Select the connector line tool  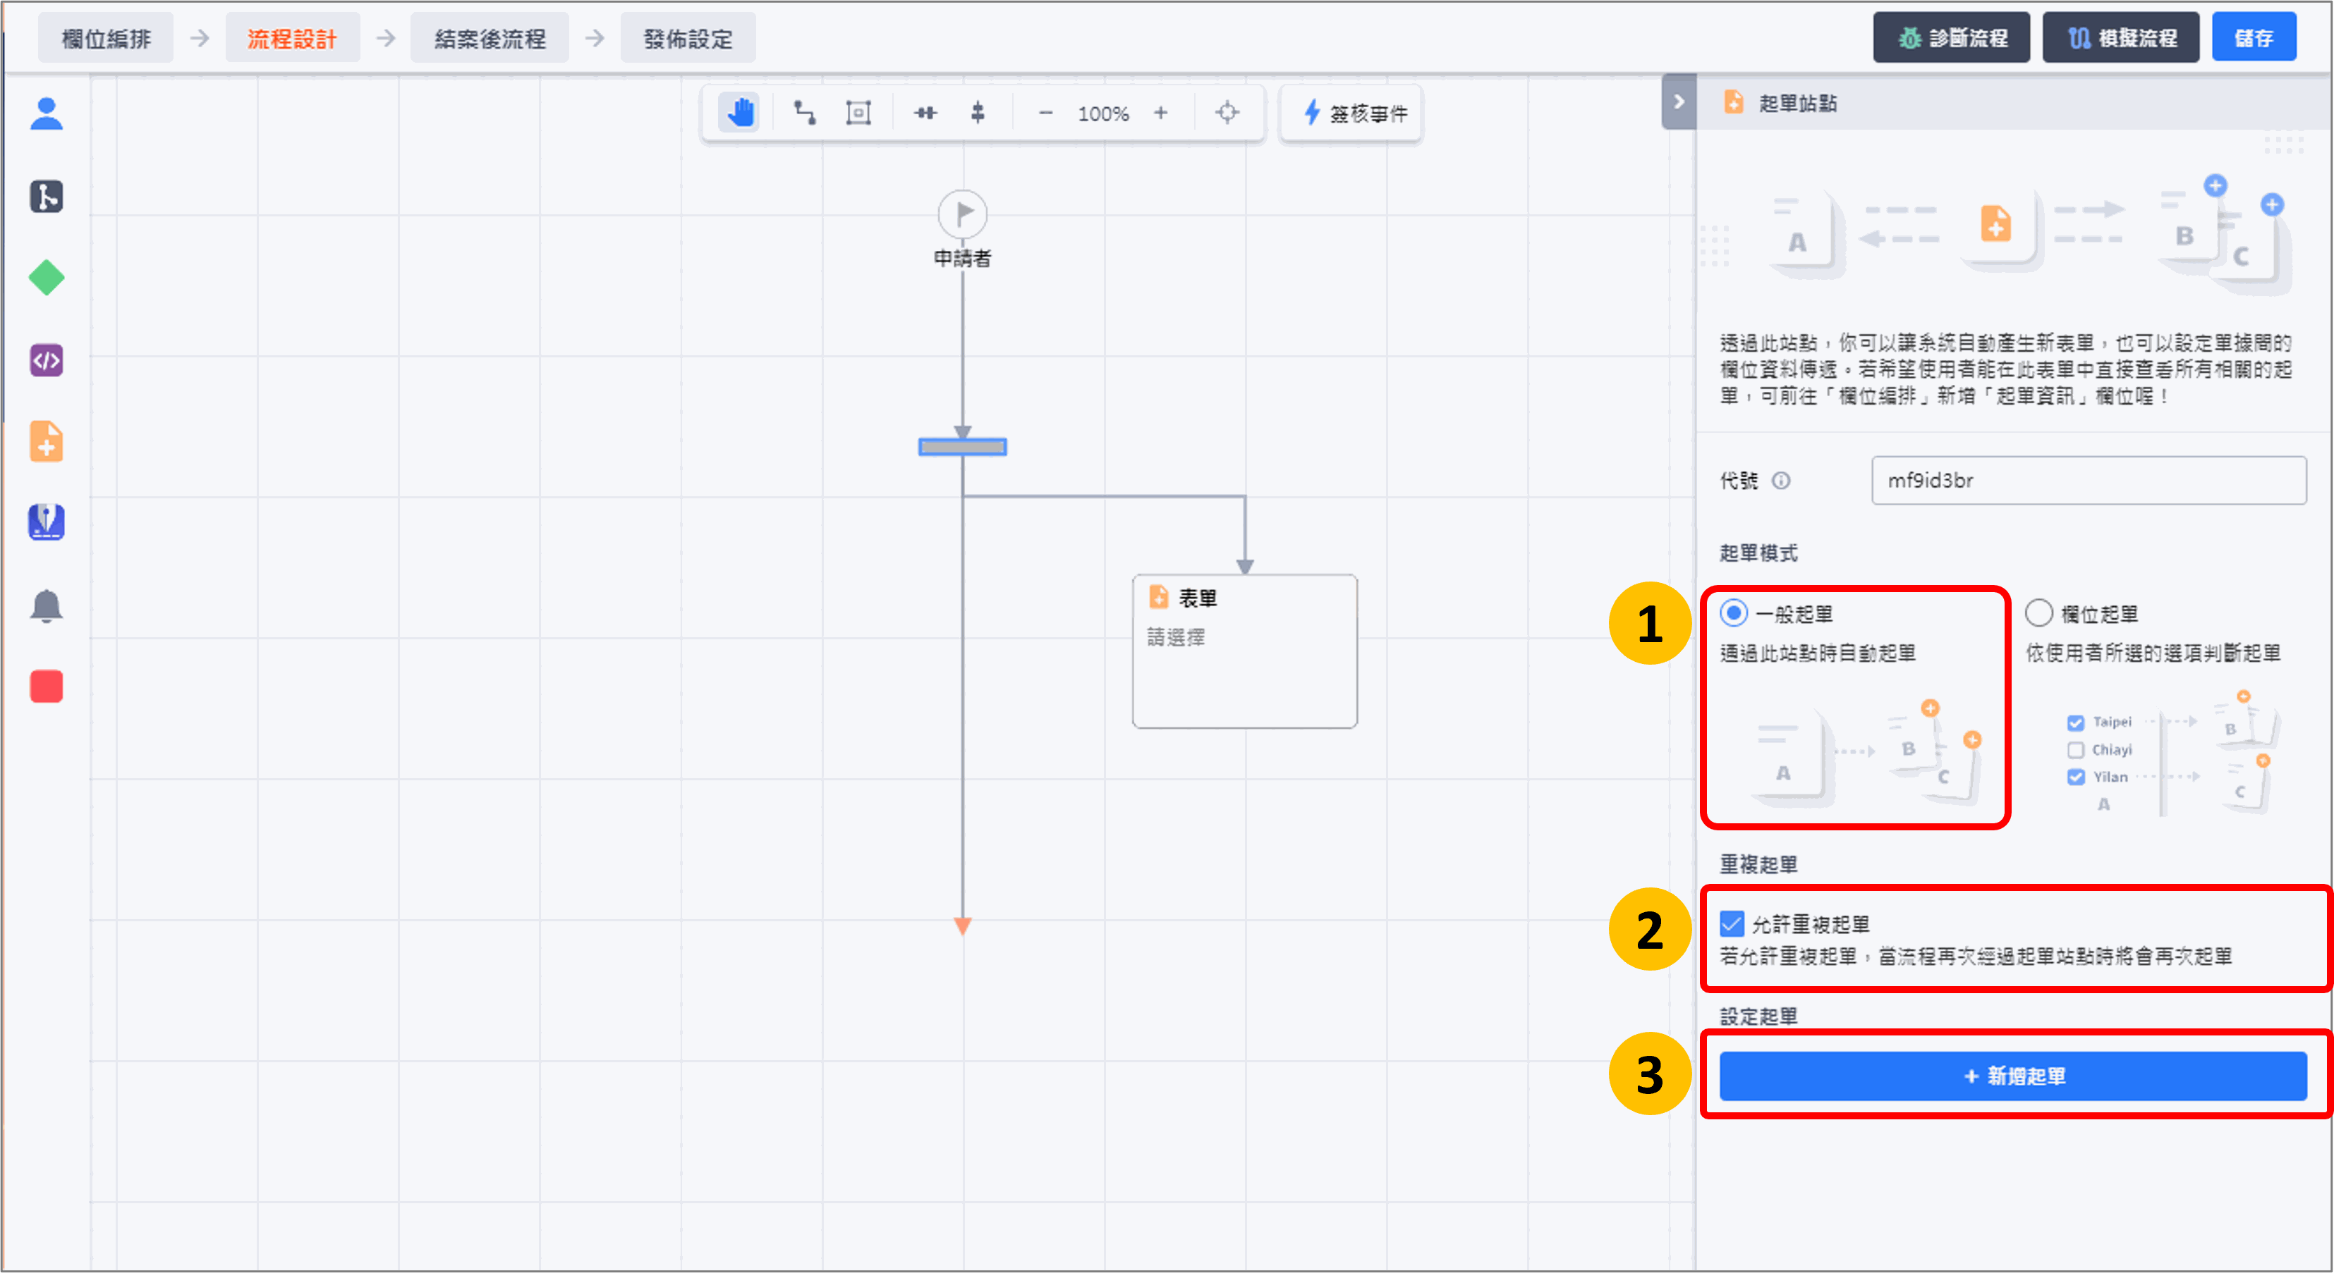coord(803,113)
